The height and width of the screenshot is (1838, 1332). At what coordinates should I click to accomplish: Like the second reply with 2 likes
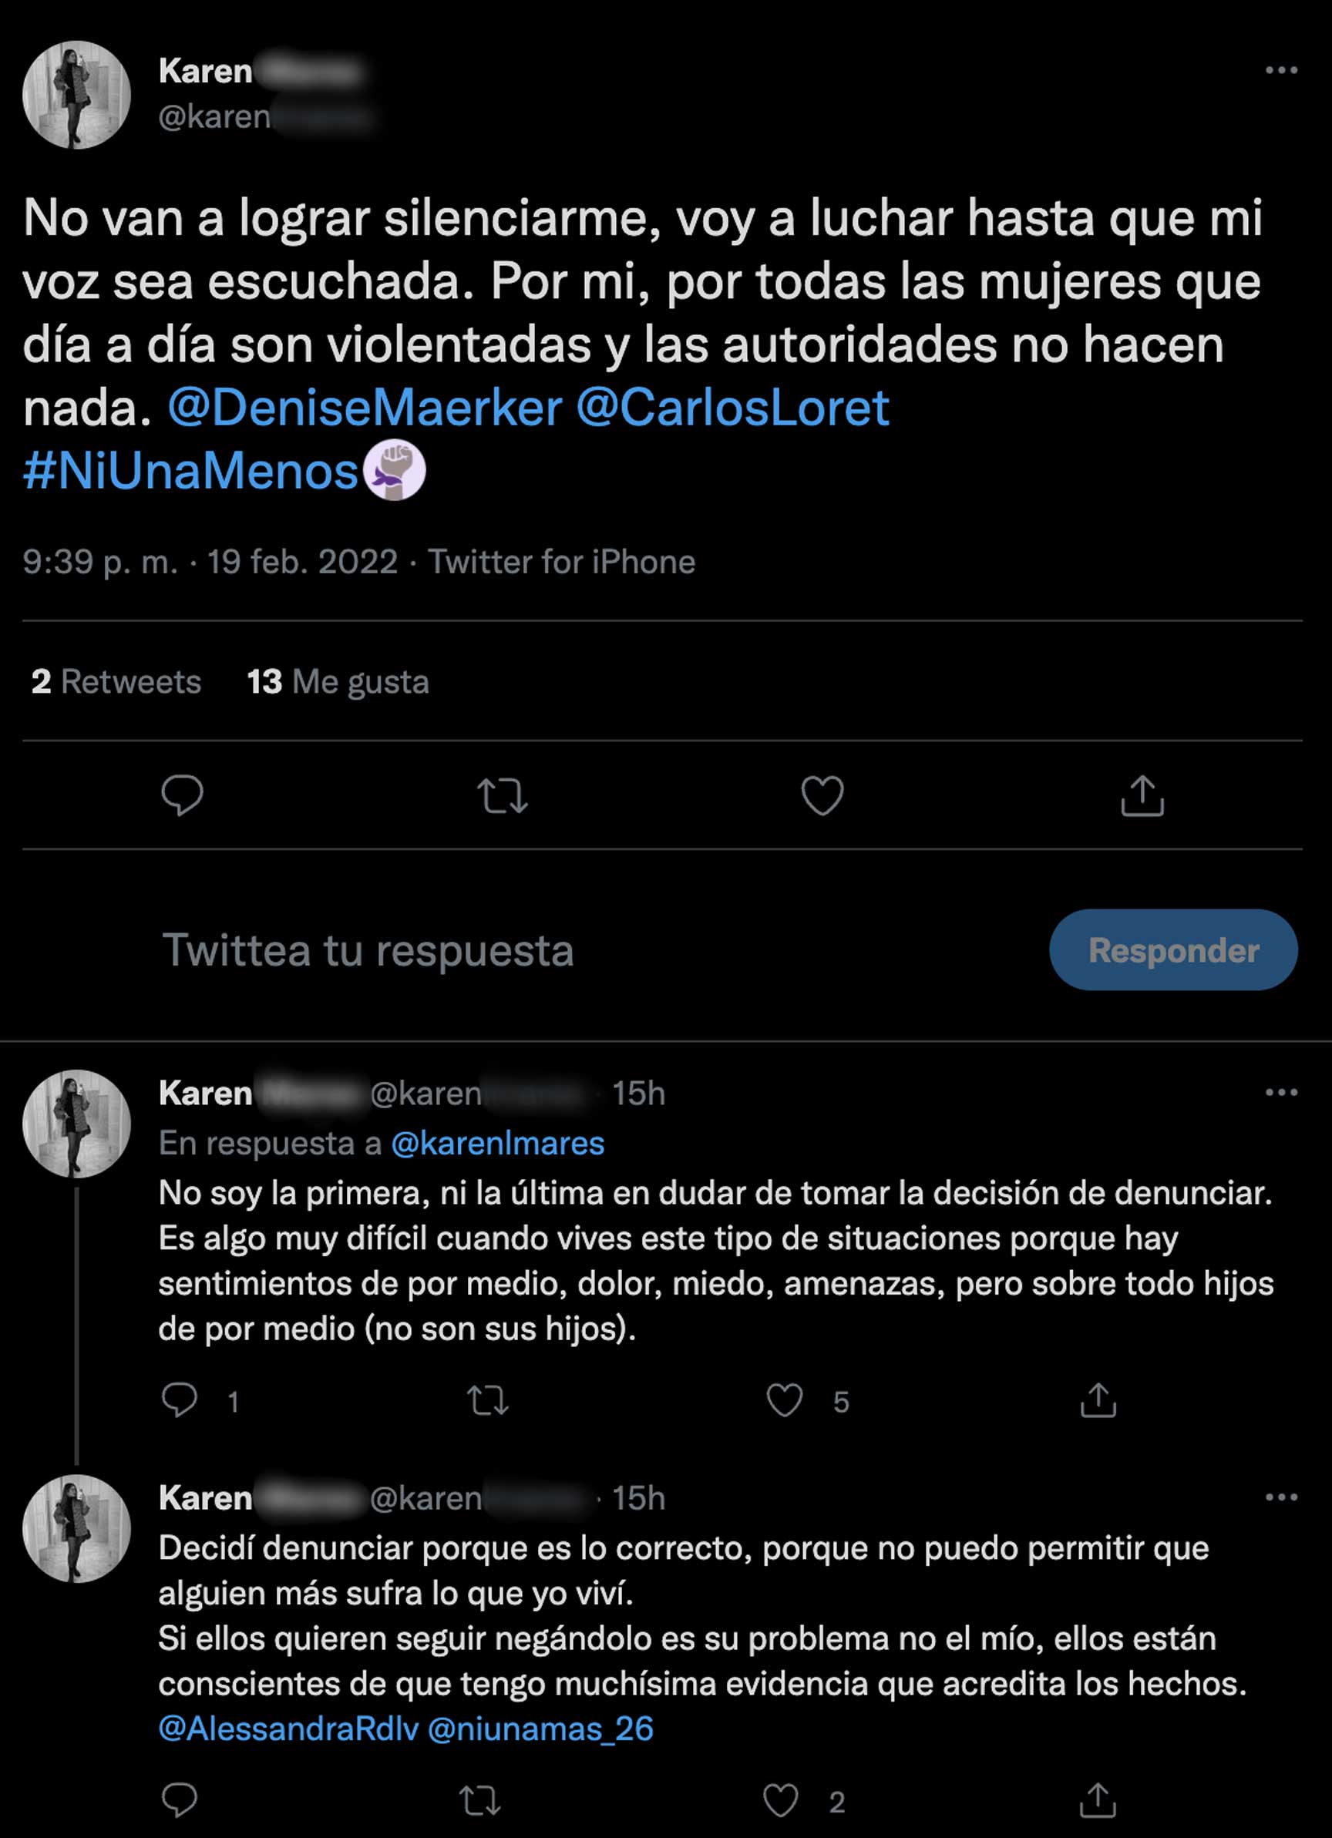coord(781,1800)
